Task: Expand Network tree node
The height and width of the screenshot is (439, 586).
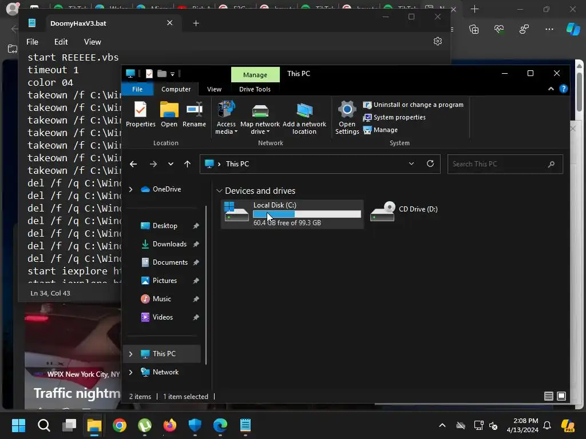Action: coord(131,372)
